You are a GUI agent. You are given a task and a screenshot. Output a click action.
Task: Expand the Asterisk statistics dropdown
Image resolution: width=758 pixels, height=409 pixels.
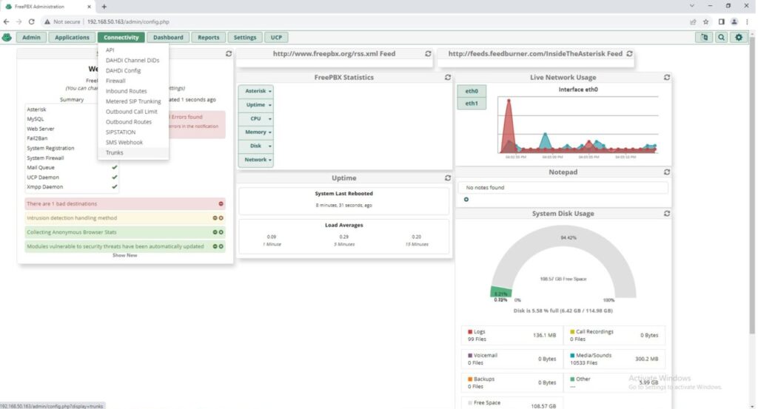point(255,91)
